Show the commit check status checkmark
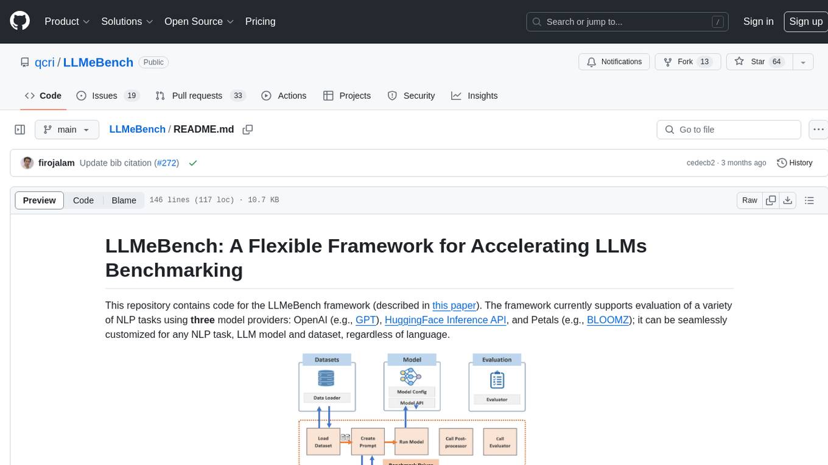The image size is (828, 465). coord(193,163)
